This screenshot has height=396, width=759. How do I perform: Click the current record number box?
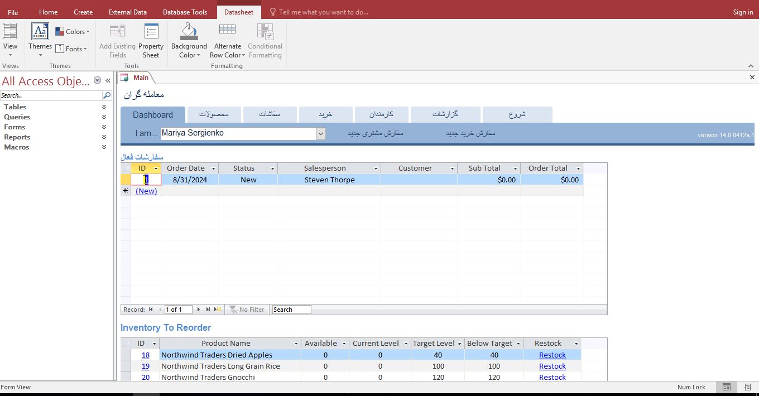click(178, 310)
